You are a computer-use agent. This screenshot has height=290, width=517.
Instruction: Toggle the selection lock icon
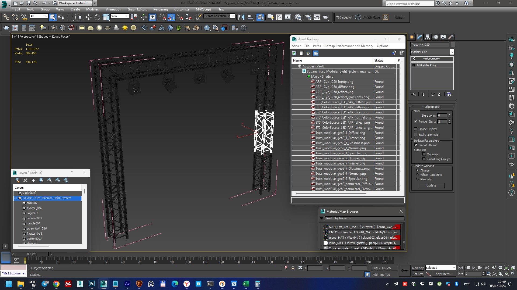[x=293, y=268]
